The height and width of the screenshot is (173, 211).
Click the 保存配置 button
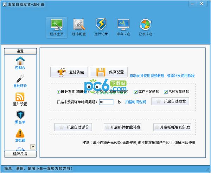109,72
